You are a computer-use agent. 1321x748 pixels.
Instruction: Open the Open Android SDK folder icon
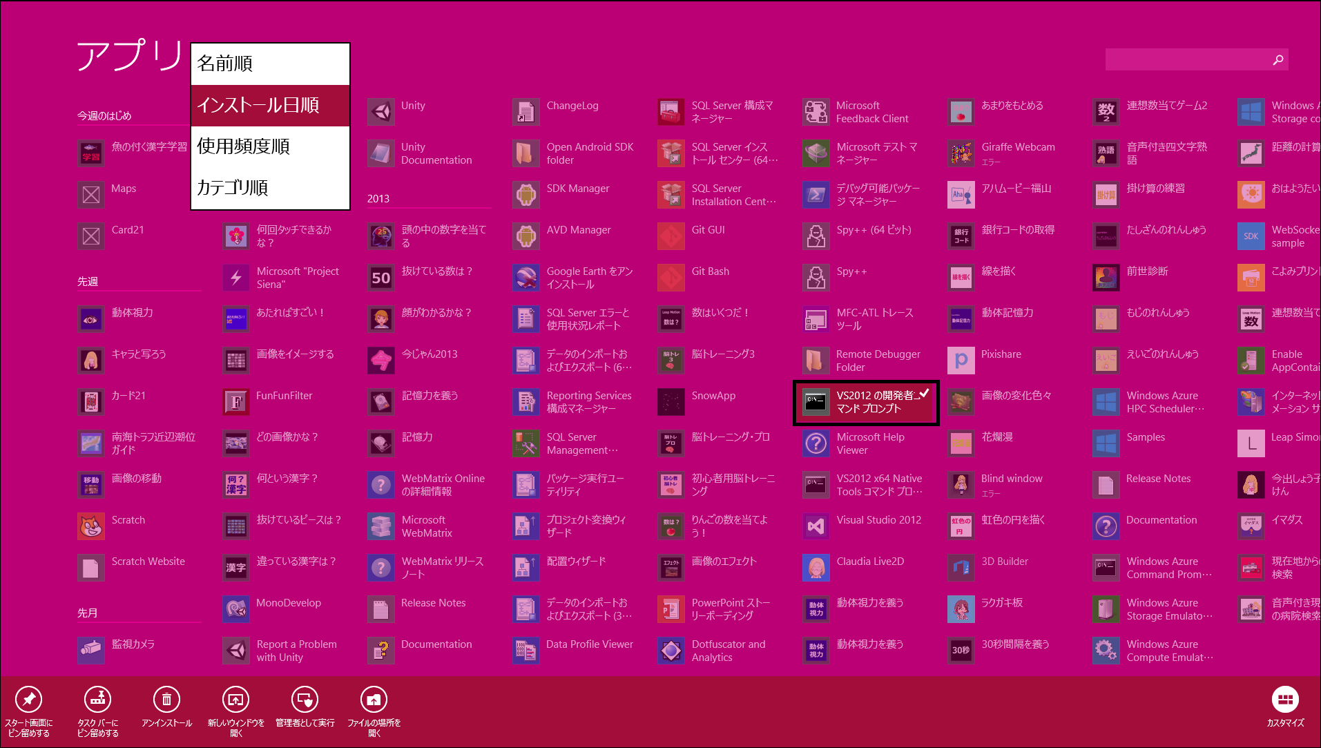[526, 153]
